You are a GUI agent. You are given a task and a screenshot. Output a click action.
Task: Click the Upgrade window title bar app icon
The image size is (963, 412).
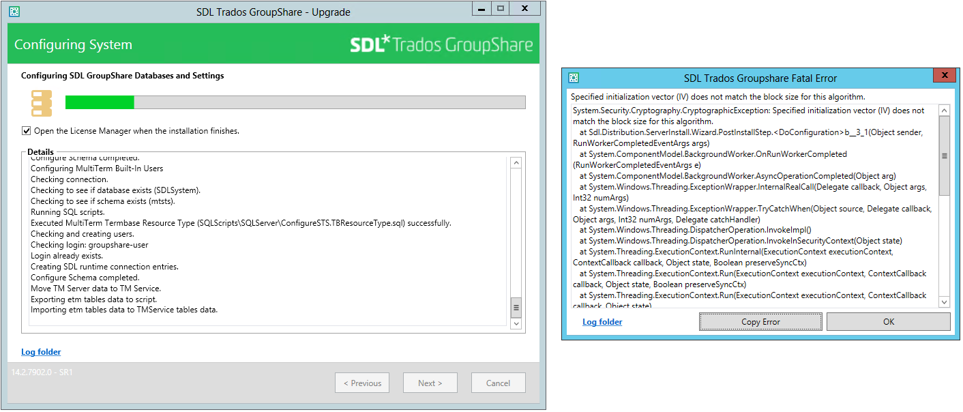click(14, 12)
